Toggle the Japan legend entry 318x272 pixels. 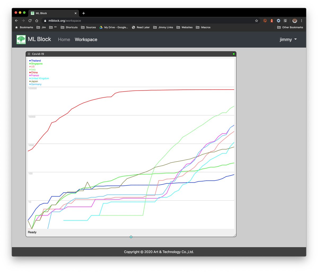[34, 81]
